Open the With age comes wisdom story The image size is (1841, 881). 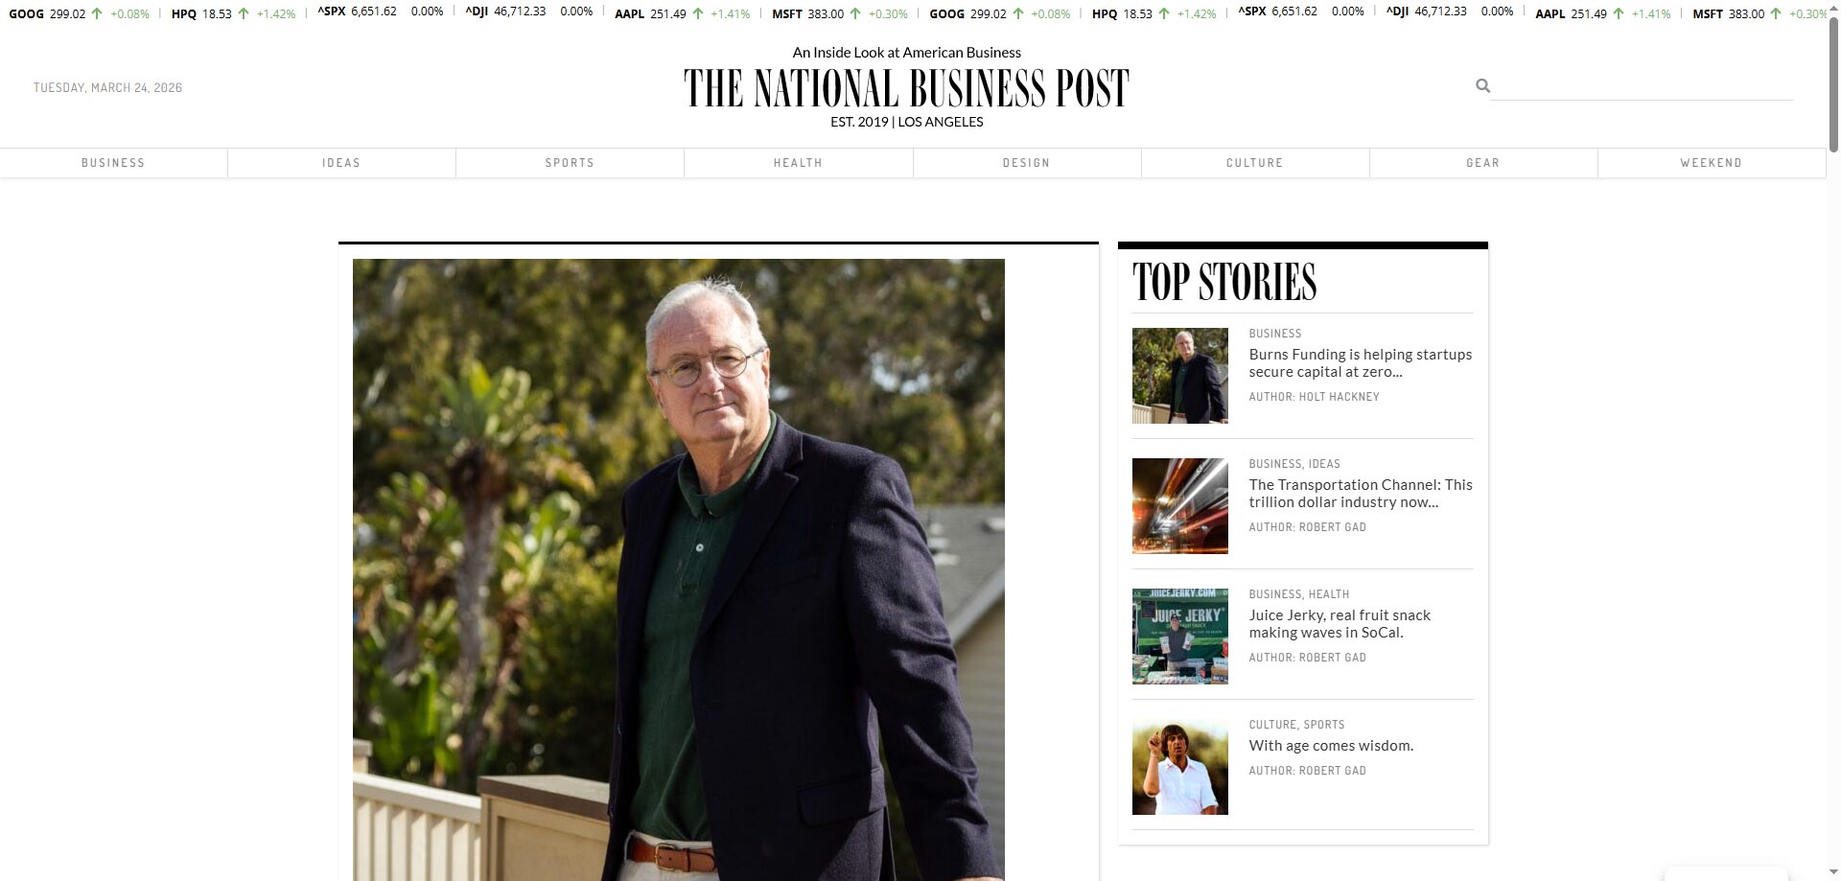(1331, 746)
